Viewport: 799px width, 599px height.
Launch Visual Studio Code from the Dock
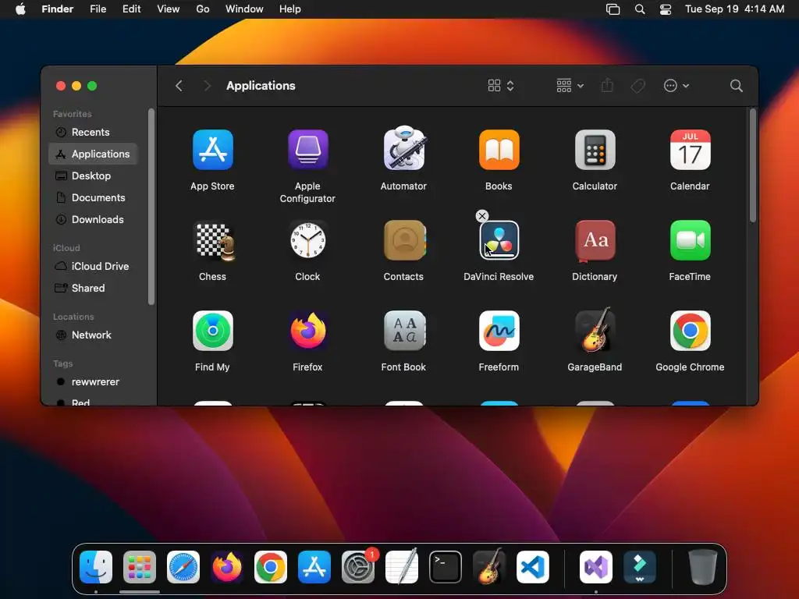point(533,567)
